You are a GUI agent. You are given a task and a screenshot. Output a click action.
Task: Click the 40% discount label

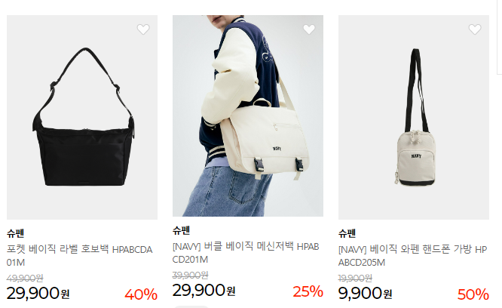click(x=141, y=294)
